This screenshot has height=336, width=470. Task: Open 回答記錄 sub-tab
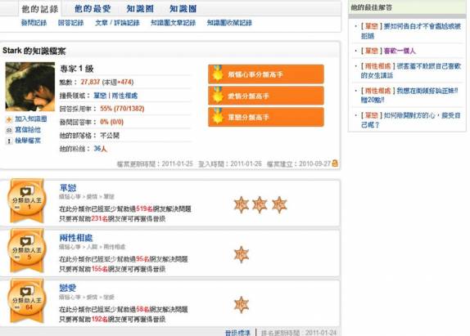70,23
